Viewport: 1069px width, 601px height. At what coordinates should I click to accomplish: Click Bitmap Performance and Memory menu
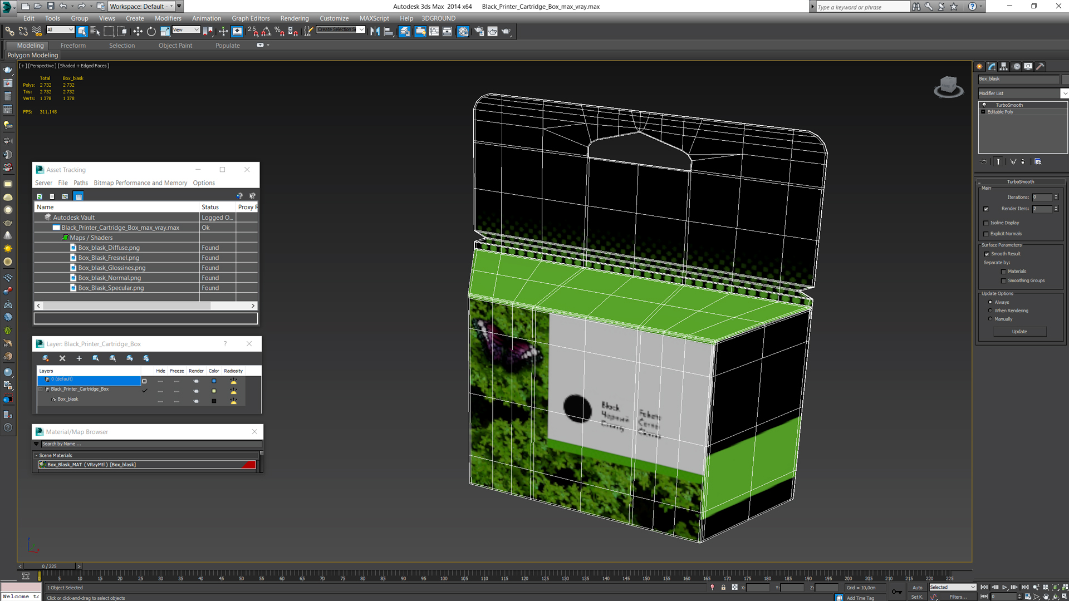[140, 183]
